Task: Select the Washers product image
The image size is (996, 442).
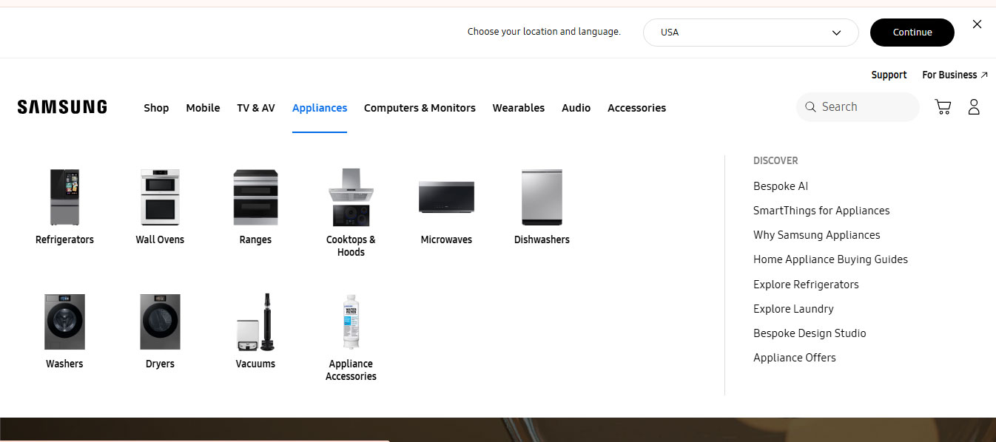Action: (64, 322)
